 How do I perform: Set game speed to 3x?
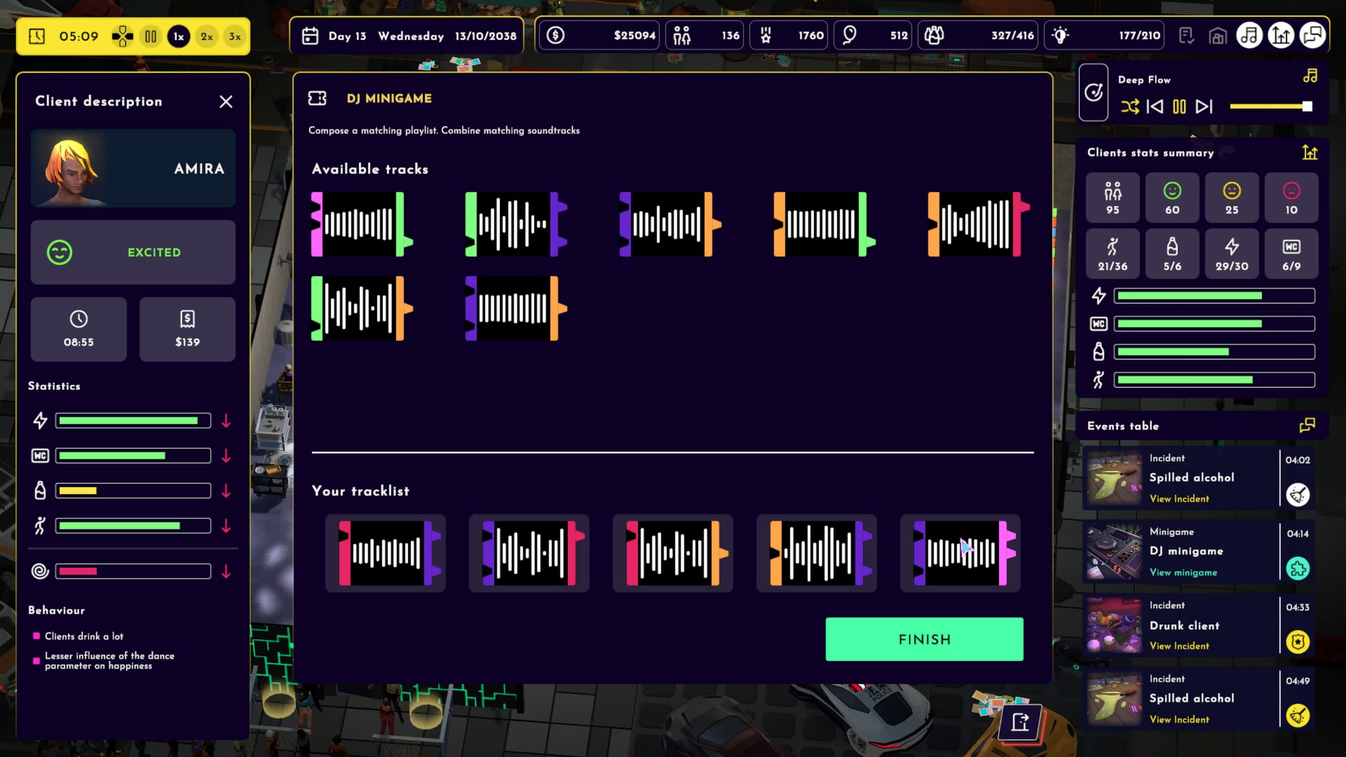click(234, 36)
